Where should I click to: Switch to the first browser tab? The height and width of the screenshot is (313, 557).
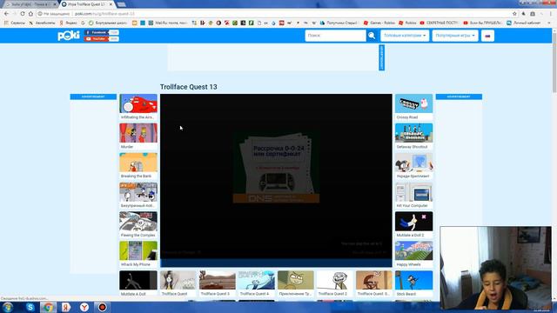coord(30,4)
